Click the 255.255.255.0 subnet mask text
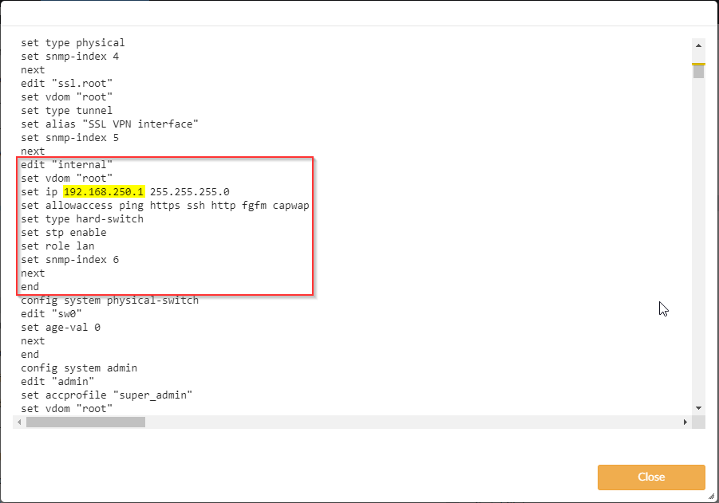 pos(189,191)
